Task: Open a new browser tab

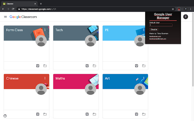Action: tap(41, 4)
